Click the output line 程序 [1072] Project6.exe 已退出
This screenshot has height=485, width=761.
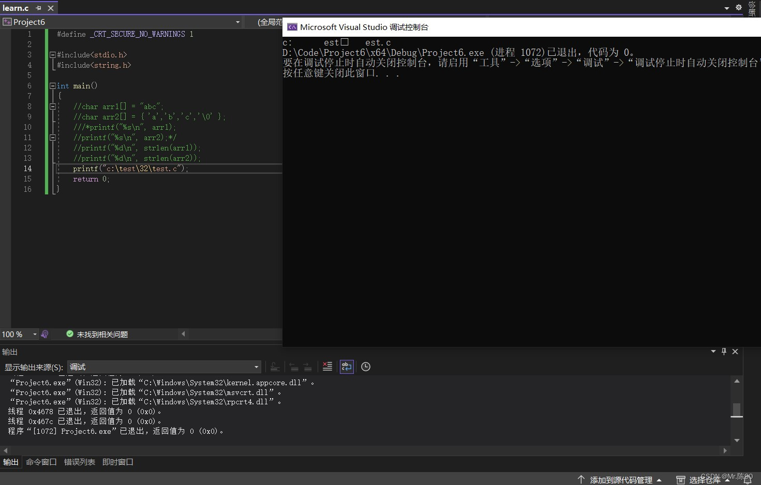(115, 431)
